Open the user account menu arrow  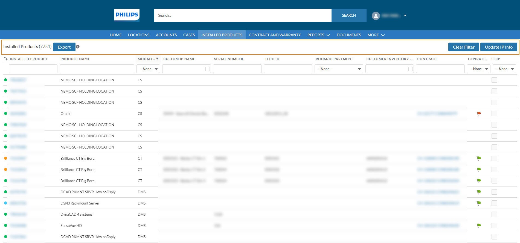[x=405, y=16]
